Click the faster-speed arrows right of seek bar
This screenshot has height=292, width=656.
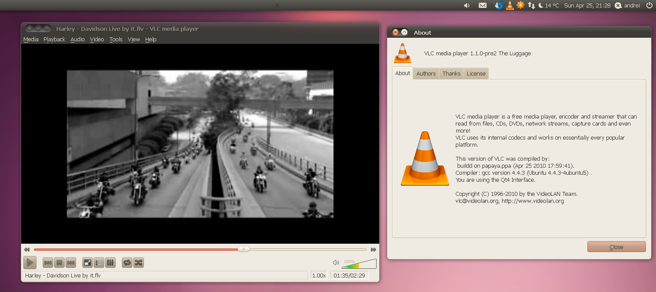coord(374,249)
